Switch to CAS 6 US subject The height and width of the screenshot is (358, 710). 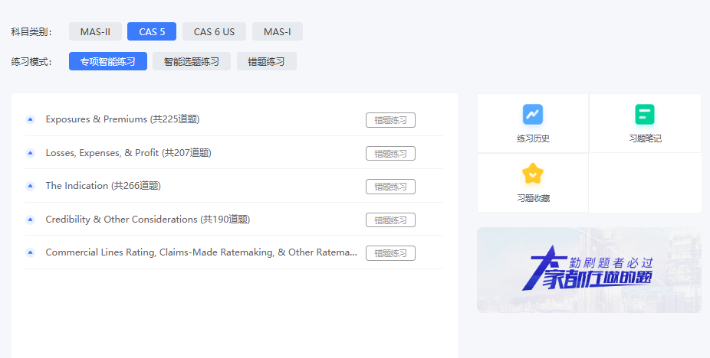(x=214, y=31)
